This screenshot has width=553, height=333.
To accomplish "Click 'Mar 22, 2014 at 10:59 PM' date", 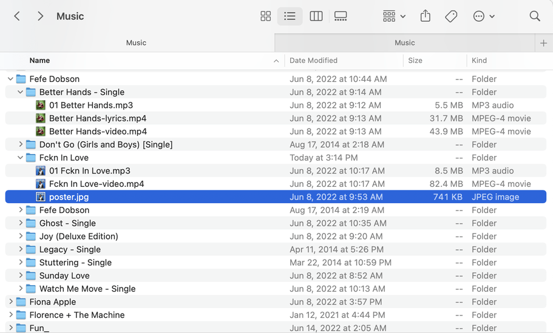I will [341, 263].
